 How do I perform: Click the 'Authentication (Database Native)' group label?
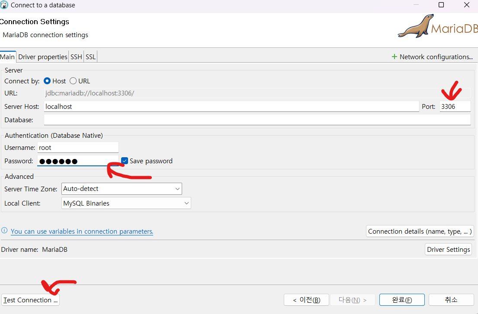click(x=54, y=135)
